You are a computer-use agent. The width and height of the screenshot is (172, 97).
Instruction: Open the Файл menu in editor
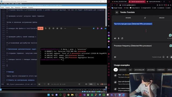click(x=2, y=8)
